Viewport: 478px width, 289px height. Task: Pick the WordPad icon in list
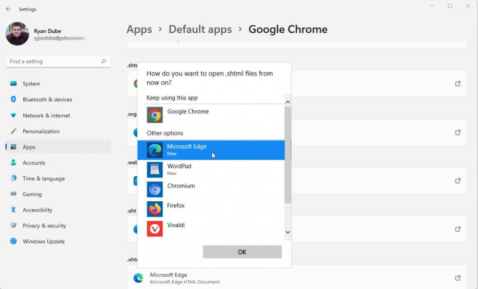click(x=155, y=169)
